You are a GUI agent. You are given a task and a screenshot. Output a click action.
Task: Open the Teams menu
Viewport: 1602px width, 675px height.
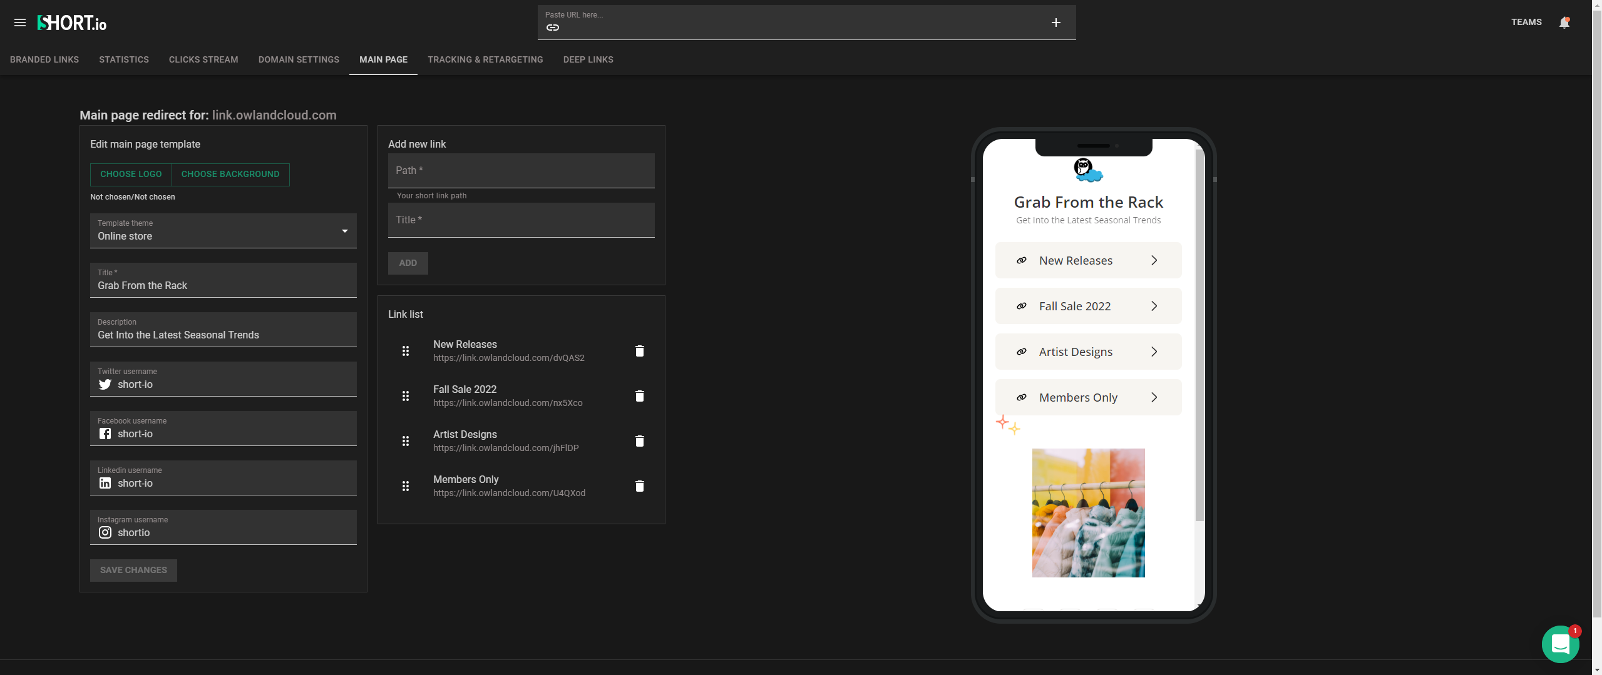coord(1526,23)
